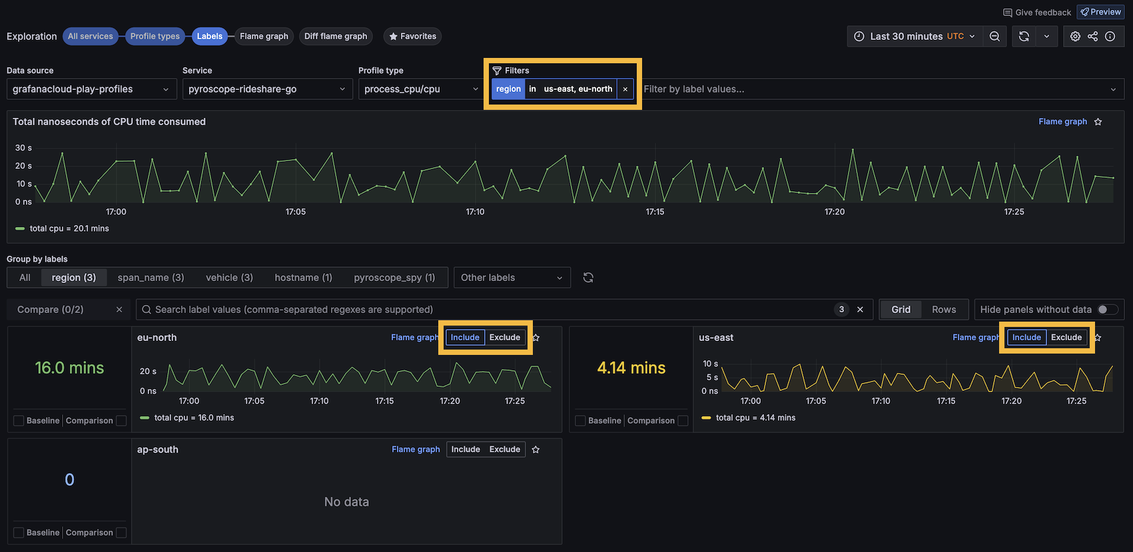Click the zoom out time range icon
The height and width of the screenshot is (552, 1133).
tap(994, 37)
